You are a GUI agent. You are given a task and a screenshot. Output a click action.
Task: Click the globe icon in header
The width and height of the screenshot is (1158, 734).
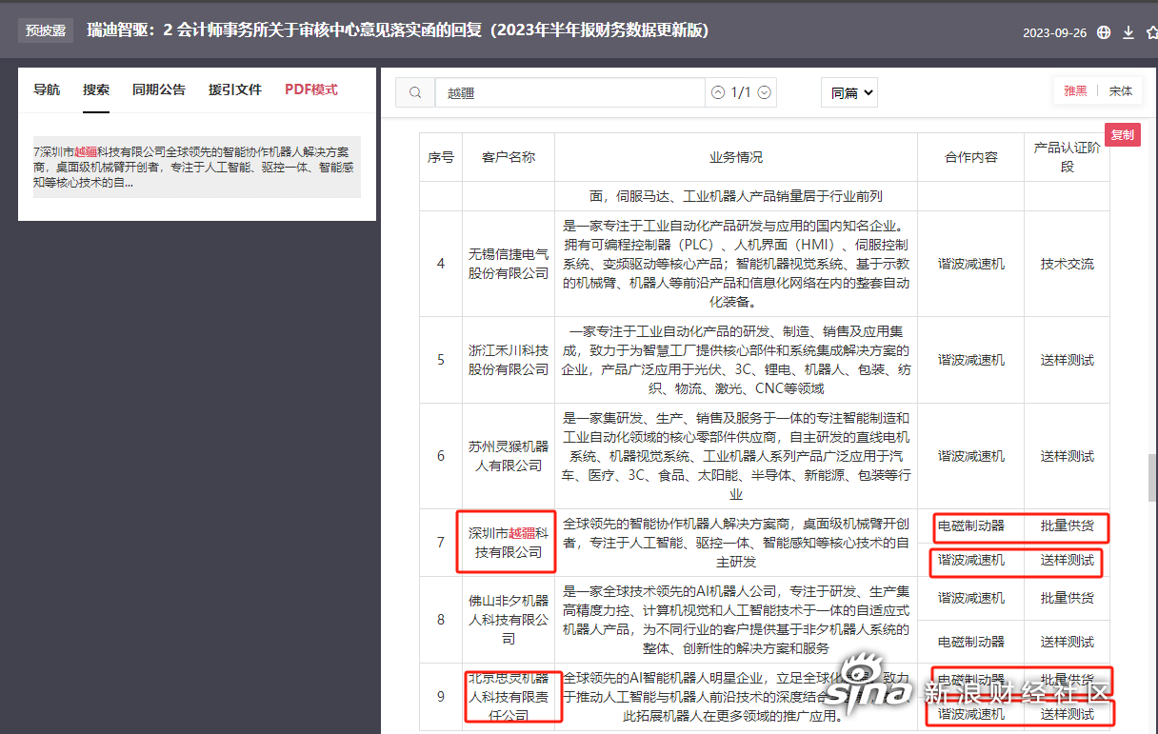click(x=1104, y=32)
